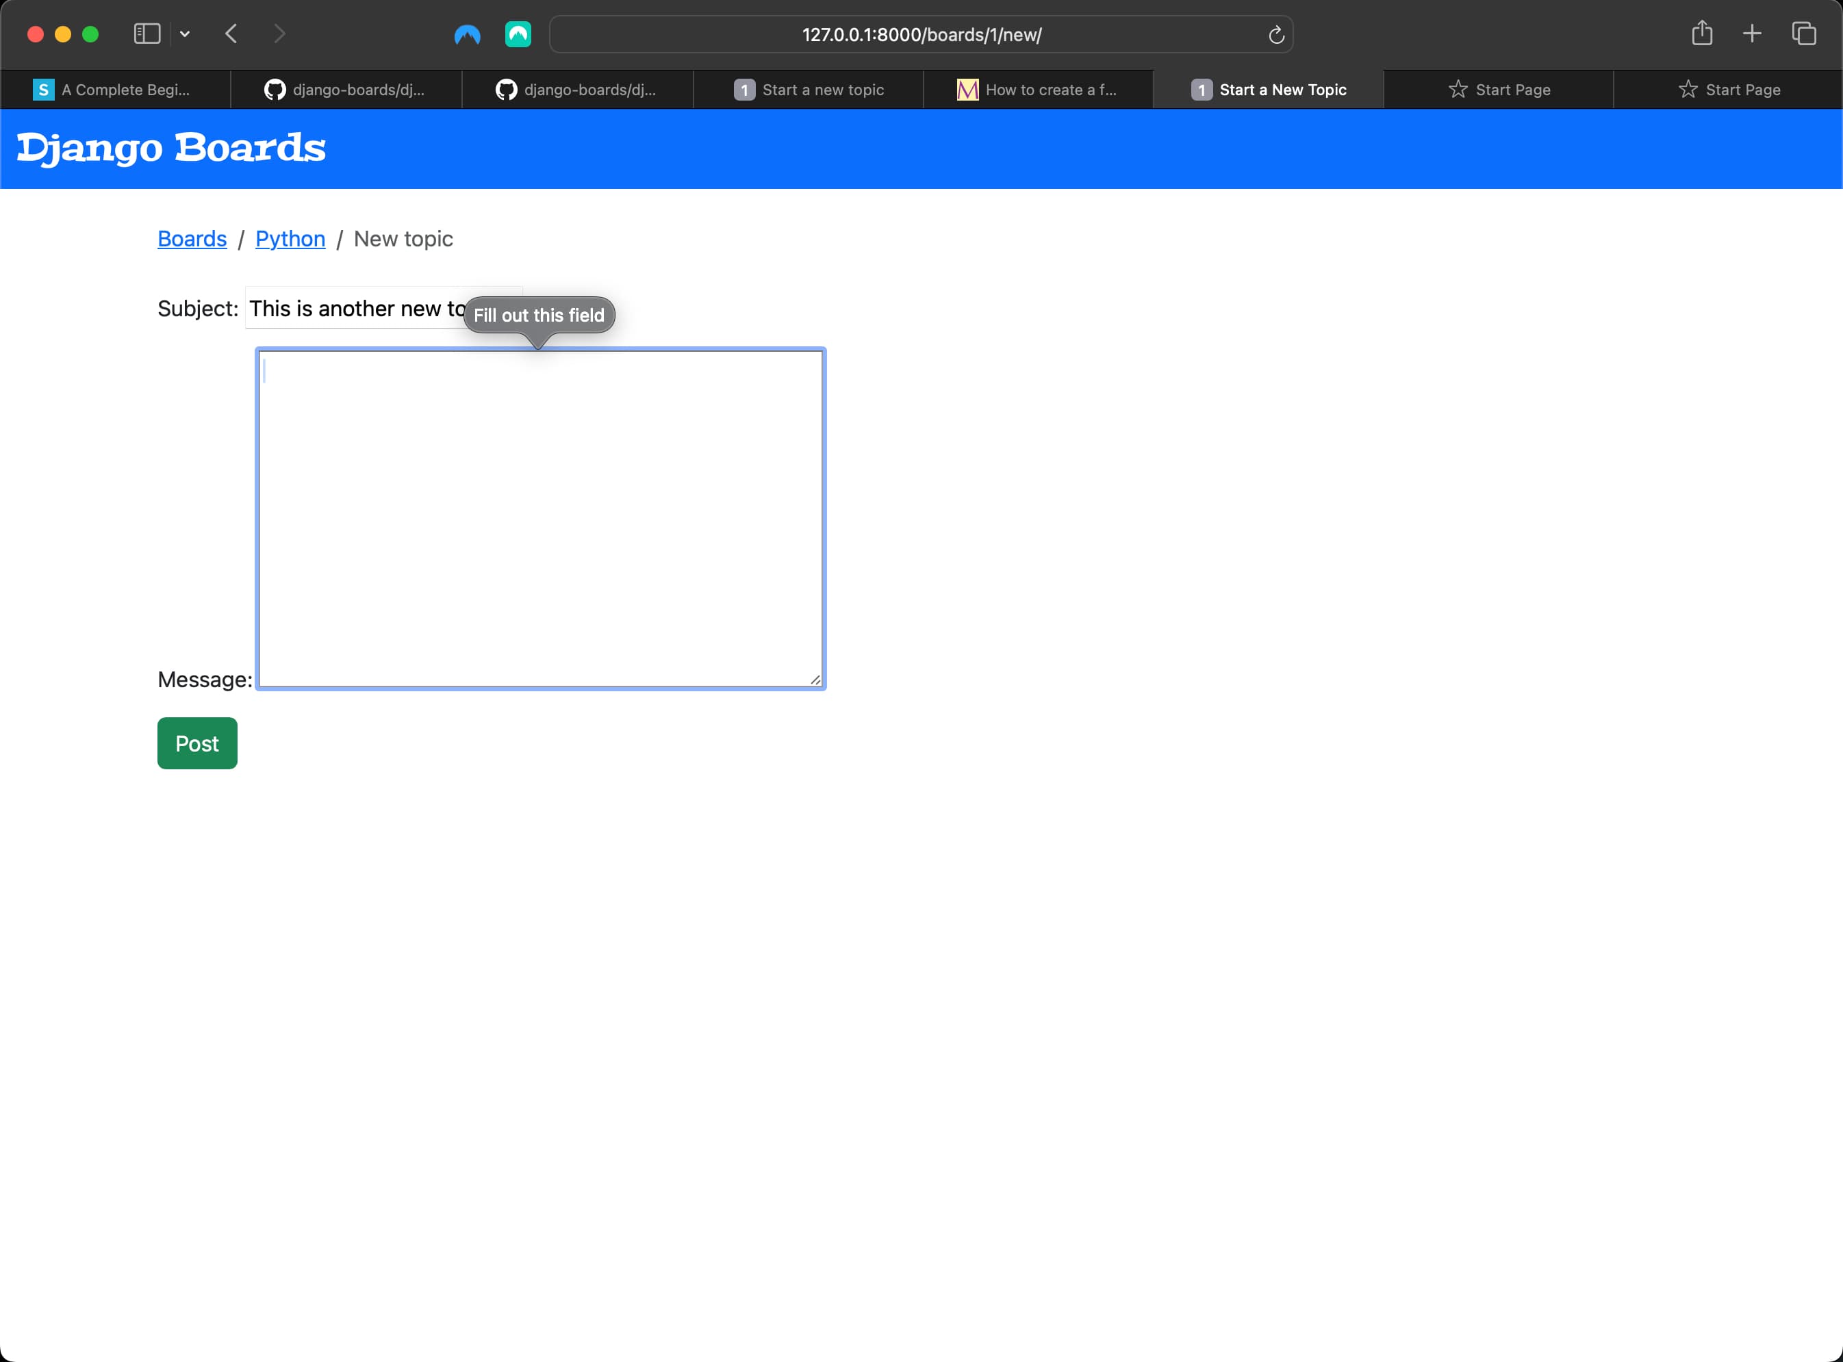Click the Django Boards logo link
The image size is (1843, 1362).
pyautogui.click(x=170, y=149)
